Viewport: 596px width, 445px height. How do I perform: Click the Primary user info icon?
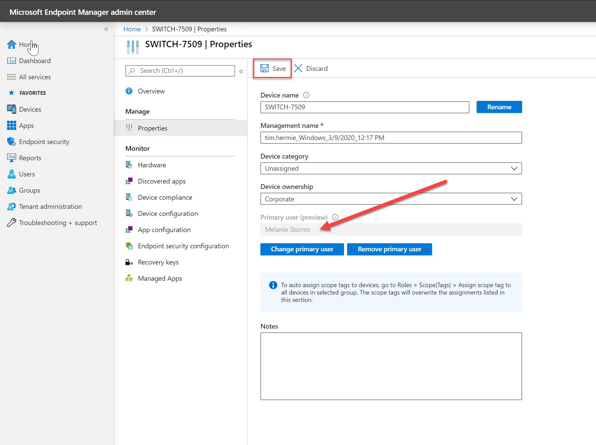[x=335, y=217]
